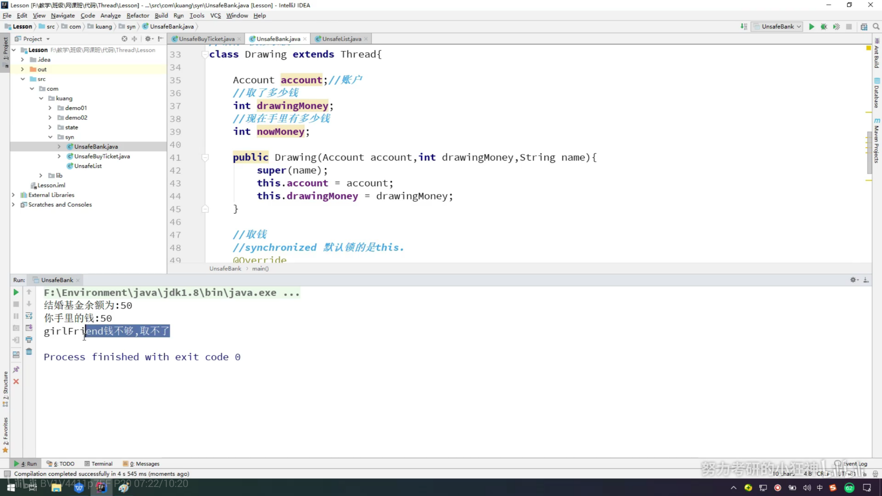Switch to UnsafeList.java editor tab

(x=342, y=39)
